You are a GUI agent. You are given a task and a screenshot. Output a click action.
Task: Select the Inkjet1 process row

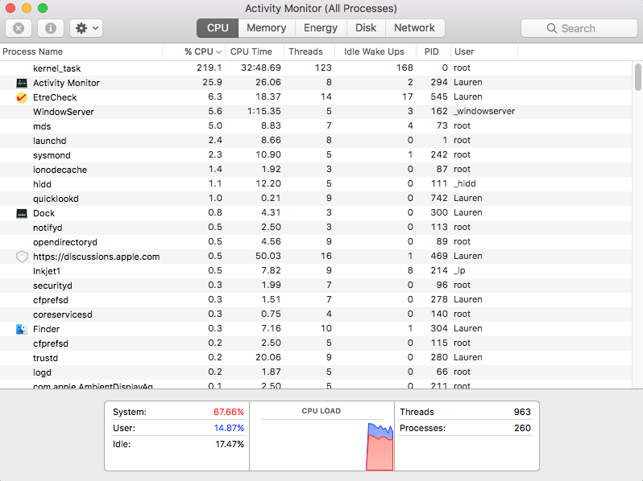click(316, 271)
